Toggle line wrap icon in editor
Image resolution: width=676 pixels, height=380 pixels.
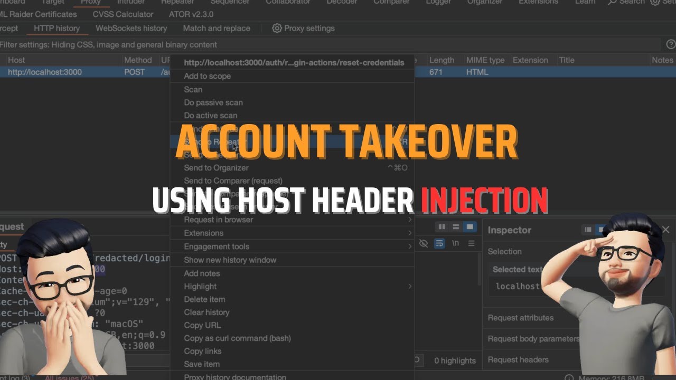pyautogui.click(x=439, y=243)
